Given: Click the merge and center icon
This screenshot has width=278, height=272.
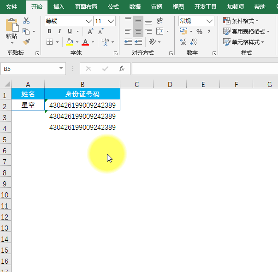Looking at the screenshot, I should pos(160,31).
